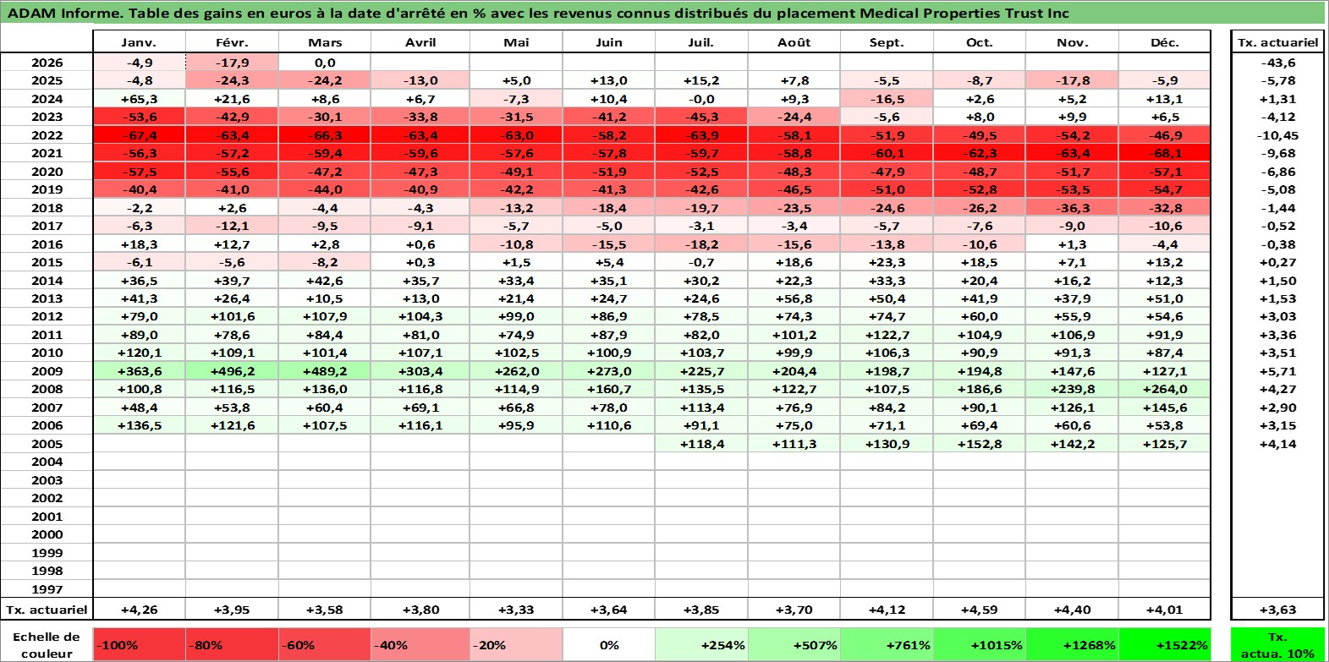Click the -20% pale red swatch

[x=516, y=644]
